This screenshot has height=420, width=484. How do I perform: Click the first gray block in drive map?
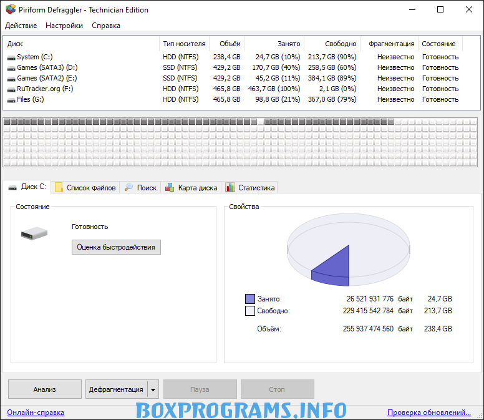point(7,122)
